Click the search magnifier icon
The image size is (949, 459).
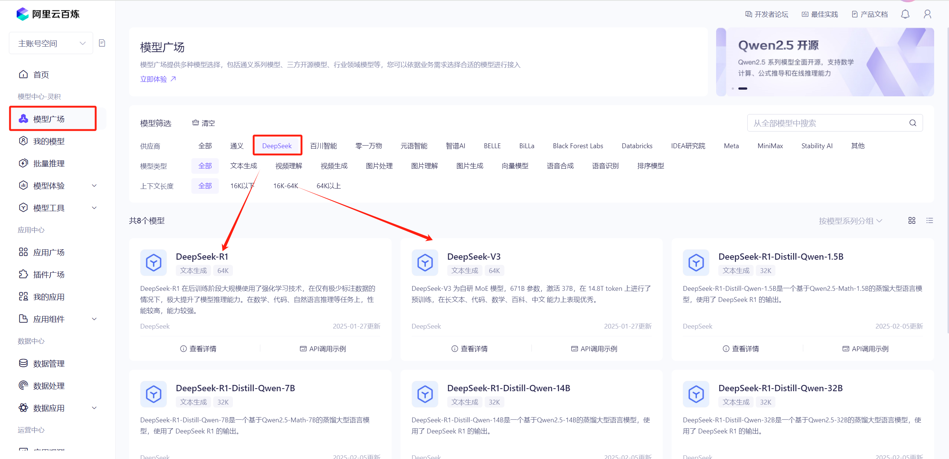[913, 123]
